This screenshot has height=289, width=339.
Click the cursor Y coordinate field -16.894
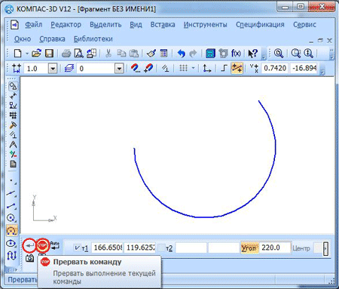(304, 68)
